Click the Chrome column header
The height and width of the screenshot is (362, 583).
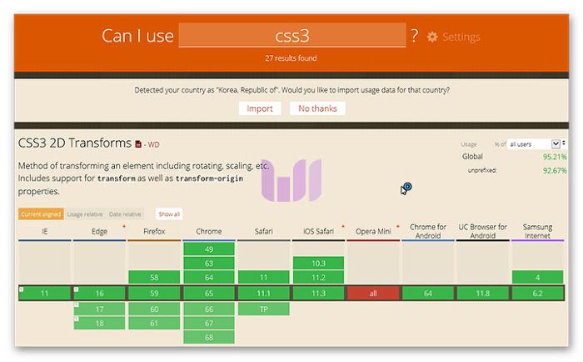tap(208, 231)
